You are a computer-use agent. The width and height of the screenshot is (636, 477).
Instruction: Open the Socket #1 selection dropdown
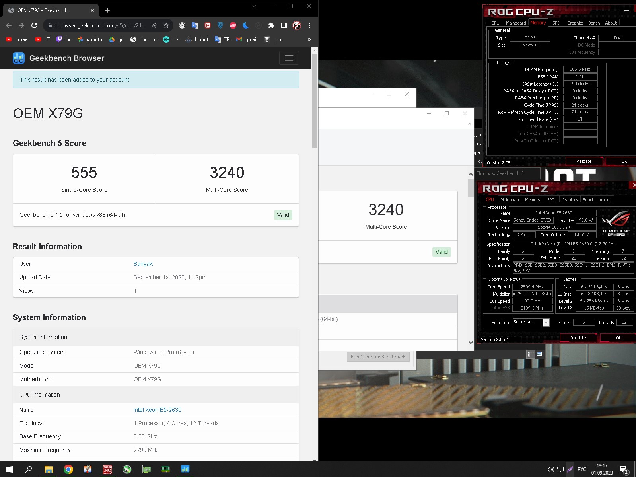pos(531,322)
